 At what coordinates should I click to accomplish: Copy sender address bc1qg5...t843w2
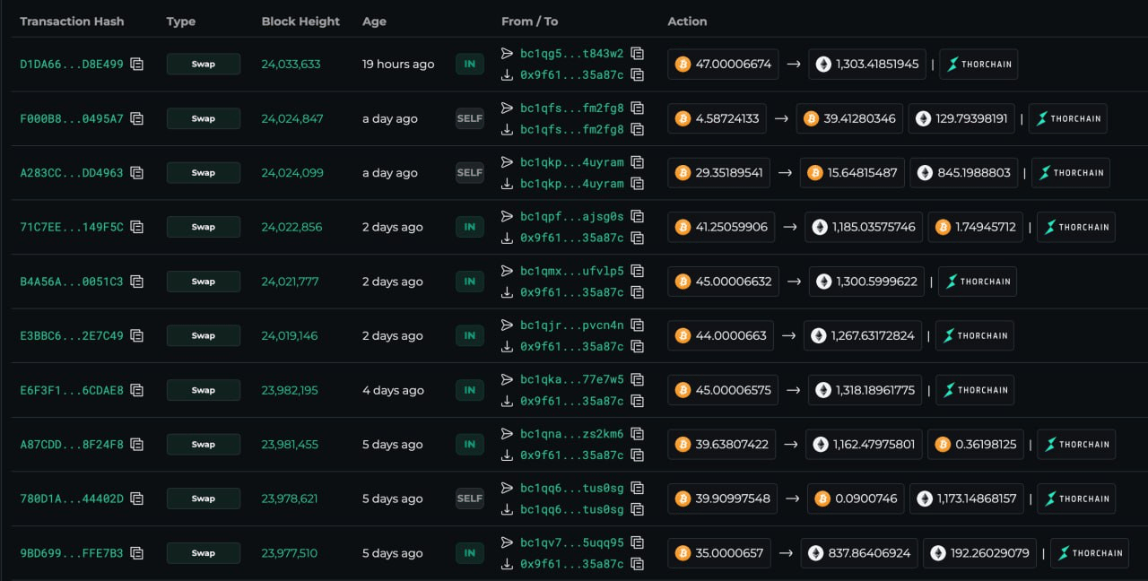coord(637,53)
